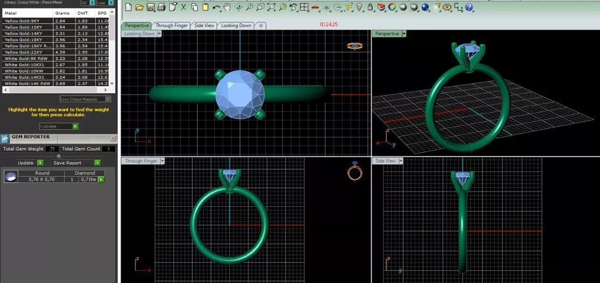Save the model using the floppy disk icon

click(151, 7)
